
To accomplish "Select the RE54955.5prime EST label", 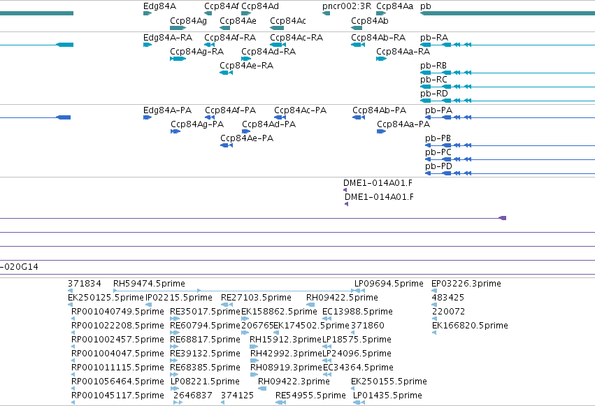I will pos(310,396).
